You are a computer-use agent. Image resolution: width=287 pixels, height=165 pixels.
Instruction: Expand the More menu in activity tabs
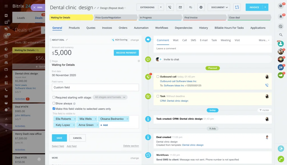coord(264,40)
